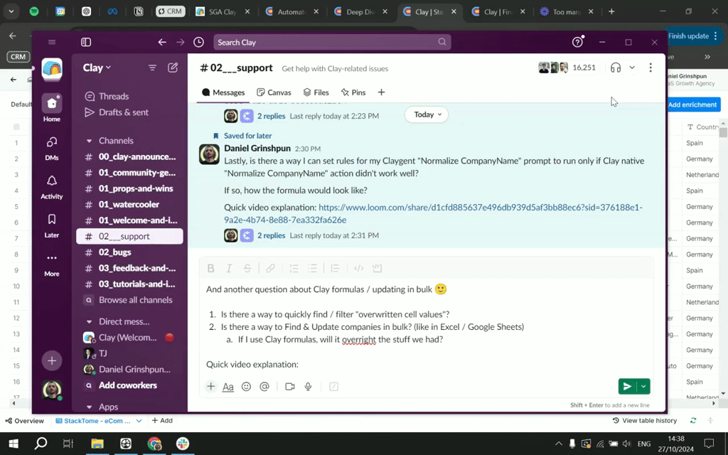The height and width of the screenshot is (455, 728).
Task: Click the record video clip icon
Action: (289, 387)
